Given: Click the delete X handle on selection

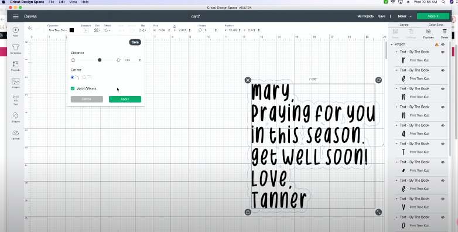Looking at the screenshot, I should click(248, 80).
